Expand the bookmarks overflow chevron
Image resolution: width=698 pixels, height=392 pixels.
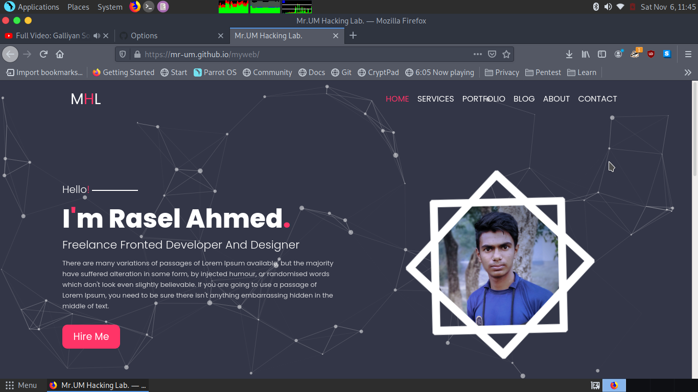pos(688,72)
